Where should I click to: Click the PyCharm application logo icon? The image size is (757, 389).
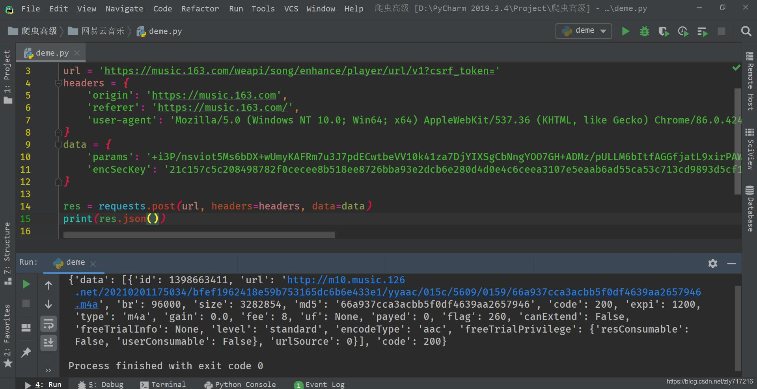click(x=9, y=9)
